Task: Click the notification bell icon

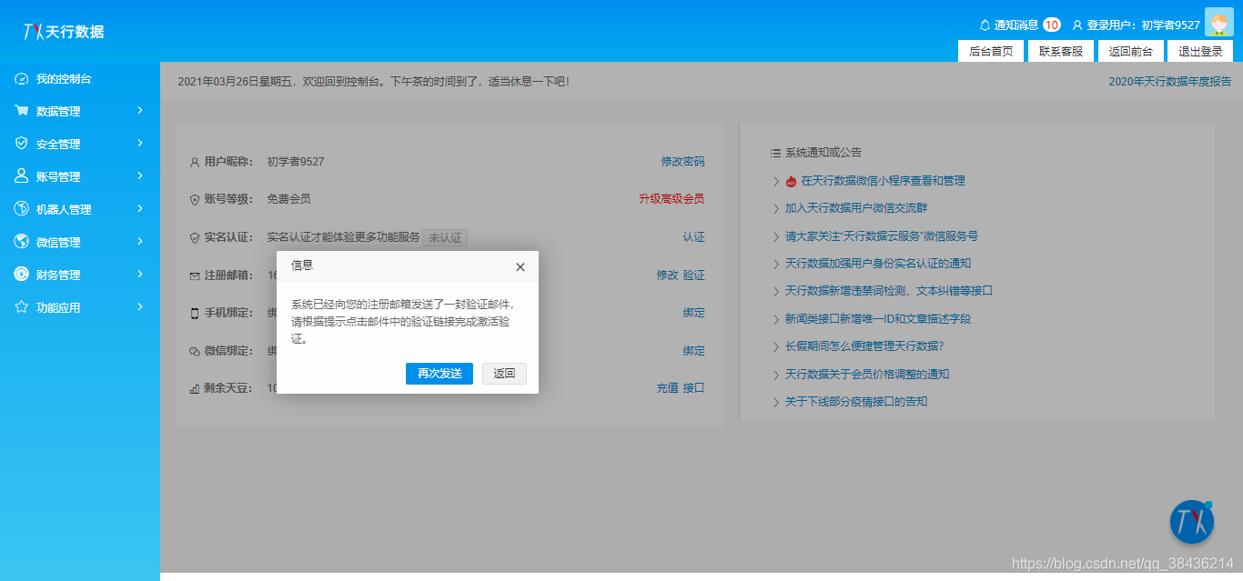Action: coord(985,25)
